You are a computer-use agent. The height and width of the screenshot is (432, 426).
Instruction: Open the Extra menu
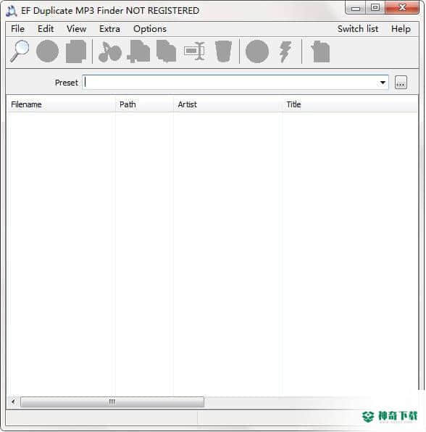click(109, 29)
